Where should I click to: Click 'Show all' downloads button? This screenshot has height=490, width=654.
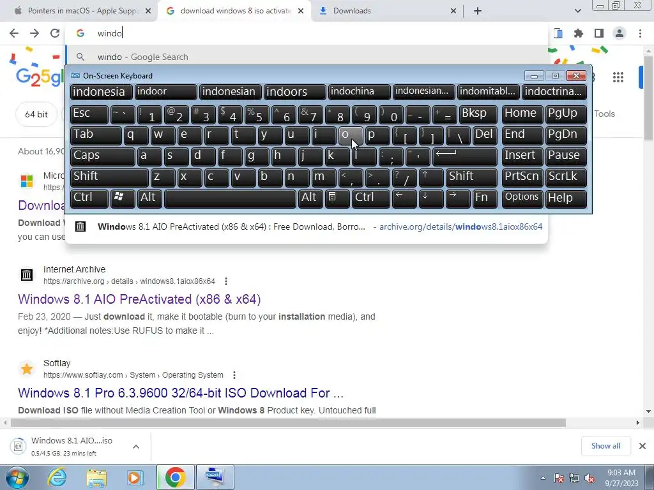tap(605, 446)
